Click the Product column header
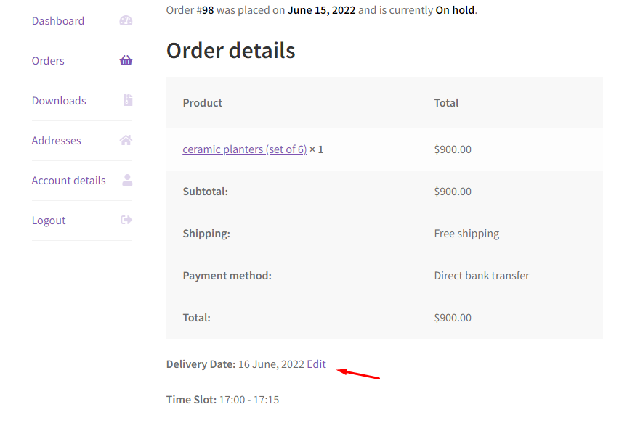The image size is (619, 423). [203, 103]
